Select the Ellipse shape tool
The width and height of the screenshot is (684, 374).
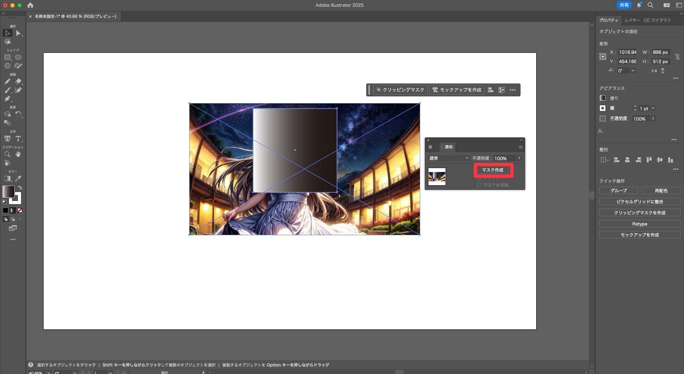tap(18, 57)
